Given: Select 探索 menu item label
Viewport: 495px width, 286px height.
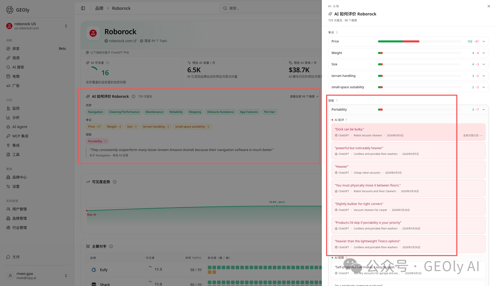Looking at the screenshot, I should tap(16, 49).
